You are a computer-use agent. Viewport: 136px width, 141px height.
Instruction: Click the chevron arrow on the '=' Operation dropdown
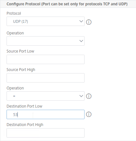point(81,96)
